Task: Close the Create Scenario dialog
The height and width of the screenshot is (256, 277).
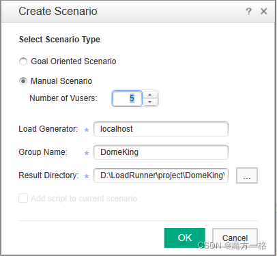Action: pos(264,11)
